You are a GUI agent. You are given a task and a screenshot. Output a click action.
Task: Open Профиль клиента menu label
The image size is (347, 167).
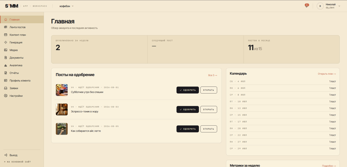[20, 81]
